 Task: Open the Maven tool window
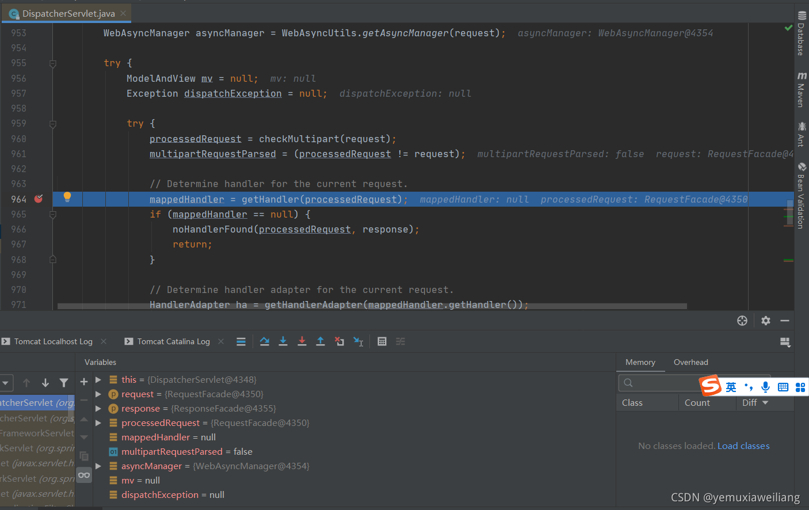(x=802, y=90)
